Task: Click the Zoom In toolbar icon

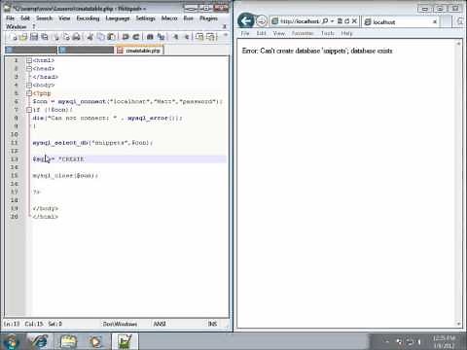Action: click(x=175, y=37)
